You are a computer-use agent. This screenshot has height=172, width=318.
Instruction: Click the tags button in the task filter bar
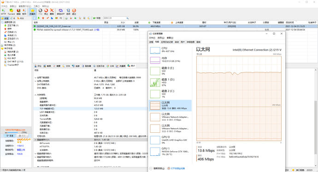[97, 18]
